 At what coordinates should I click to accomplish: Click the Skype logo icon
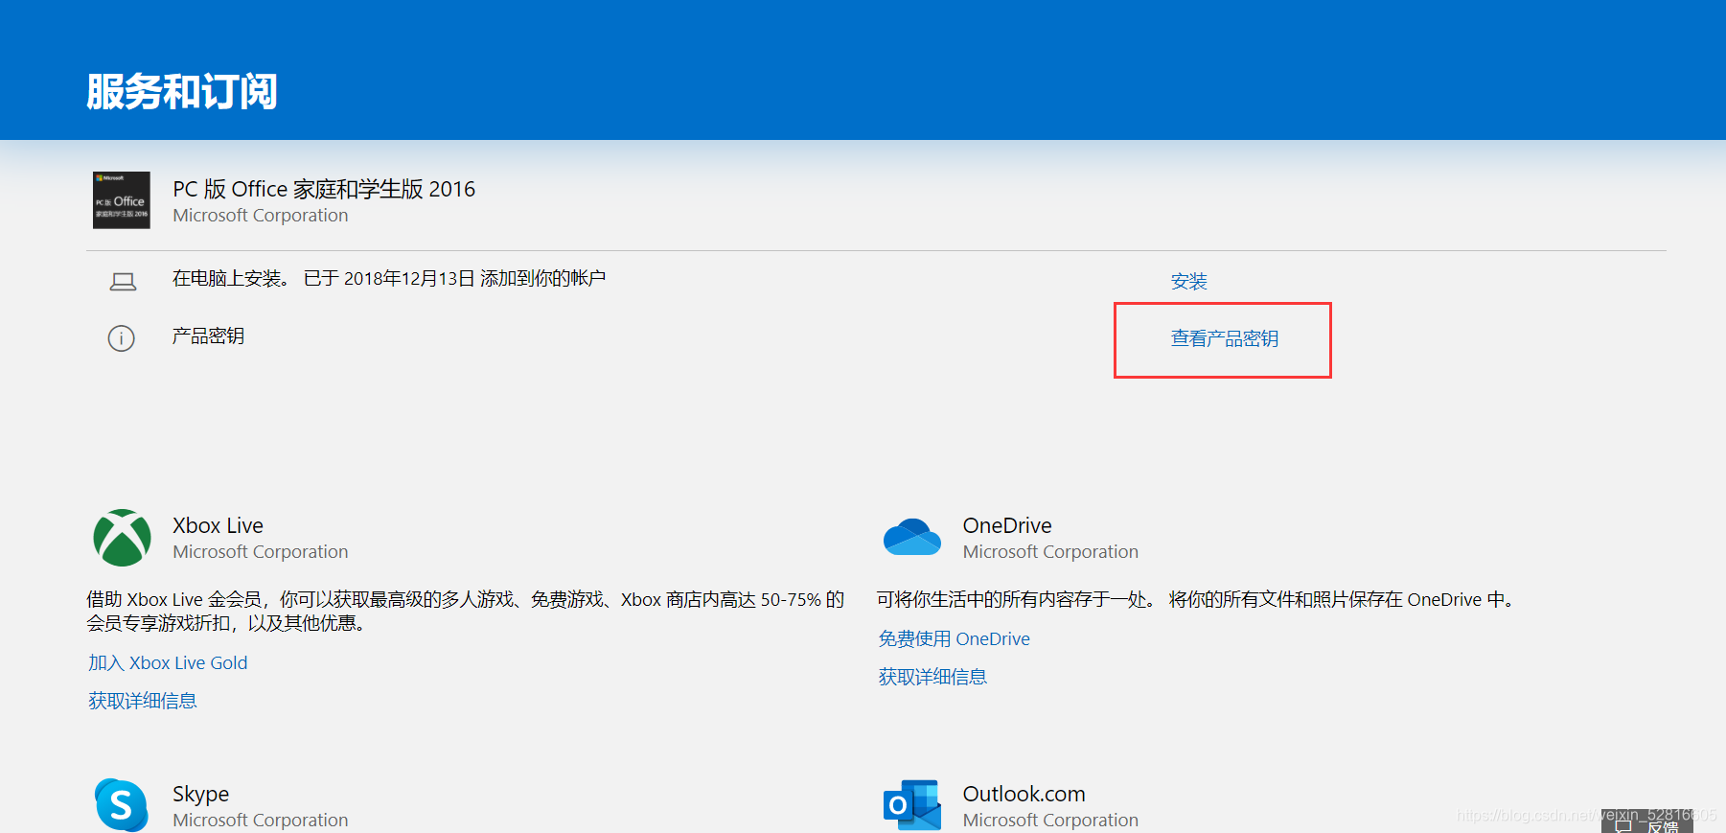[122, 805]
